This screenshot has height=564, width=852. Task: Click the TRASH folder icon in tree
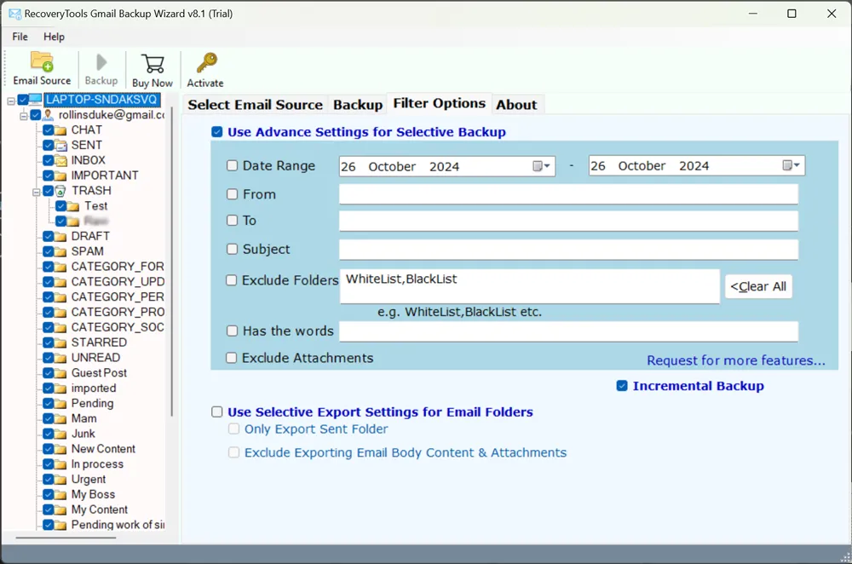pos(61,191)
